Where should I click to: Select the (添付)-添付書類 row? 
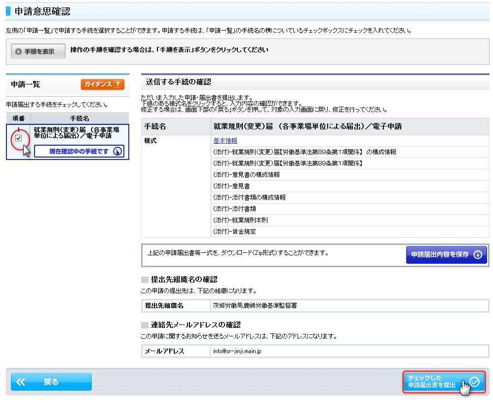[x=234, y=209]
